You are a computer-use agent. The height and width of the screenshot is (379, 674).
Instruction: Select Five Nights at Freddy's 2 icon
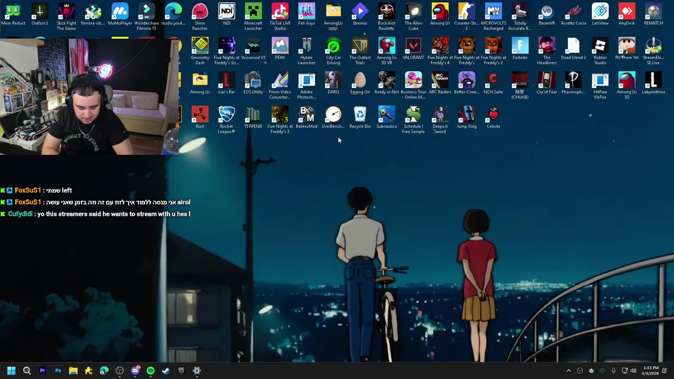(493, 51)
